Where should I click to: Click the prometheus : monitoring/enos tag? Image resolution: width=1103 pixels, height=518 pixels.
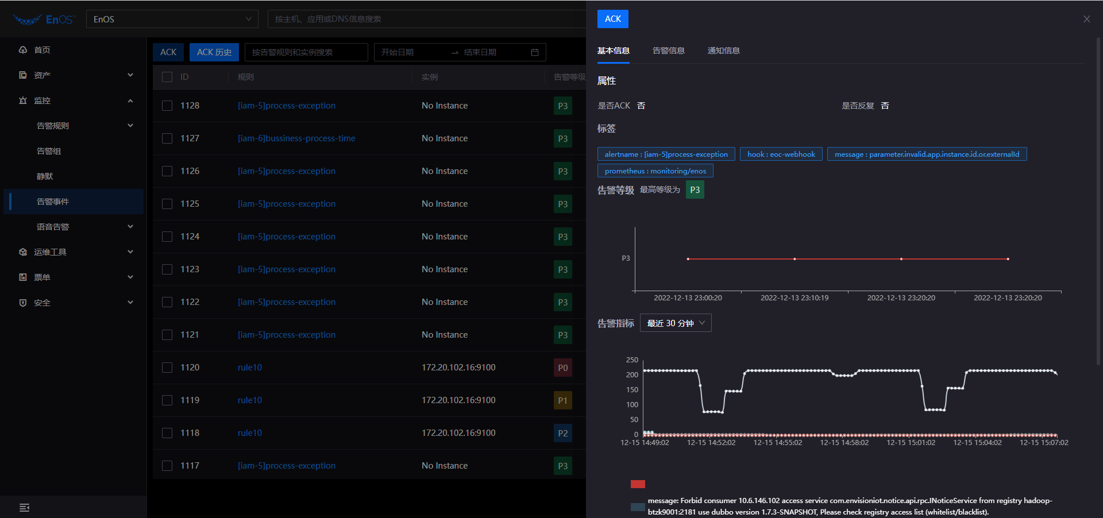(x=655, y=171)
